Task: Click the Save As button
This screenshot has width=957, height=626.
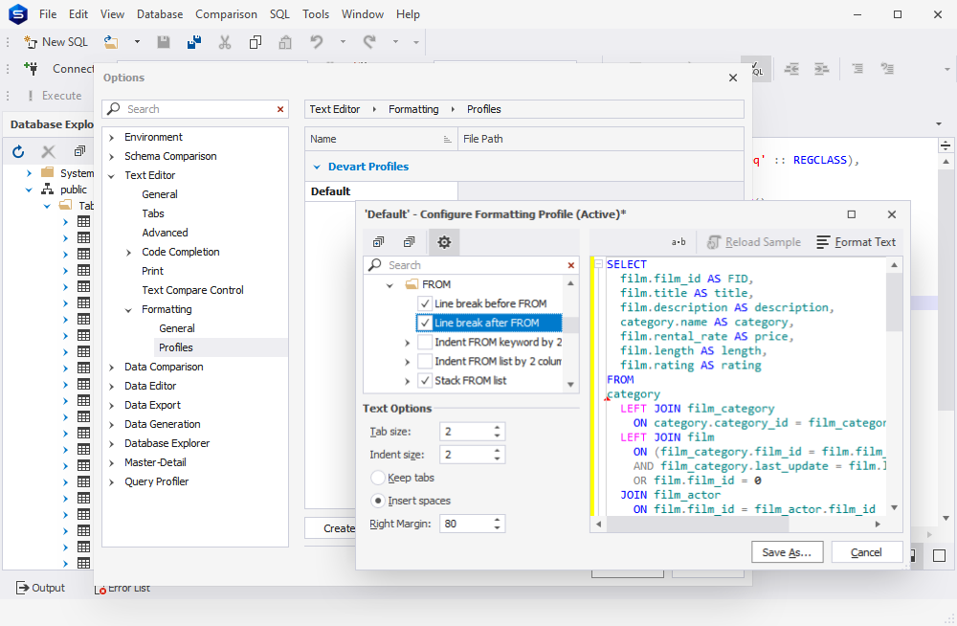Action: pyautogui.click(x=787, y=551)
